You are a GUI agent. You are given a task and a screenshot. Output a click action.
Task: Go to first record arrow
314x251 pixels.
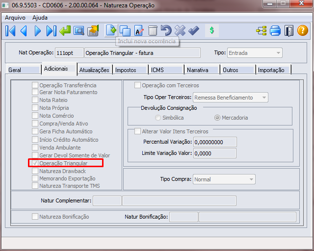[x=10, y=31]
